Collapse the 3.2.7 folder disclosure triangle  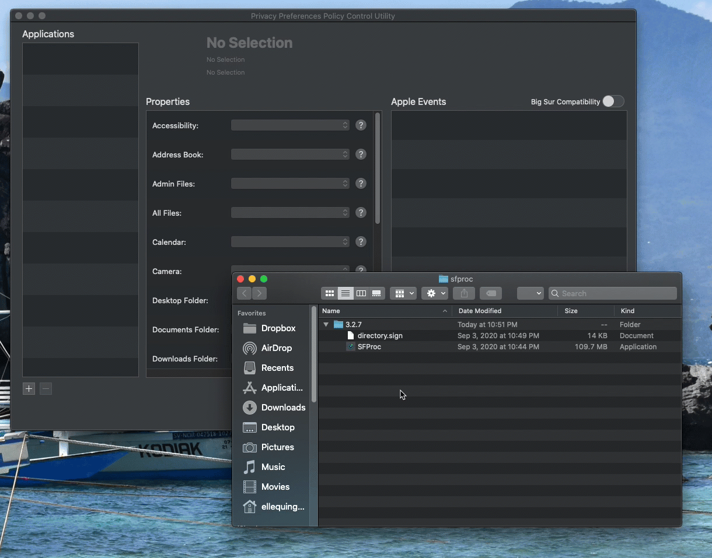[326, 325]
